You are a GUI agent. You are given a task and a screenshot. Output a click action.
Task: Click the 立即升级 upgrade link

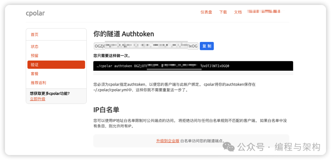click(38, 99)
